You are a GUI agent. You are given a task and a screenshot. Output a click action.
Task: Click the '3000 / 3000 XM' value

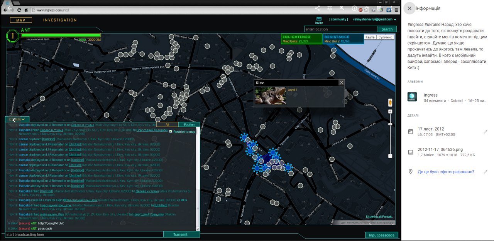click(x=90, y=40)
